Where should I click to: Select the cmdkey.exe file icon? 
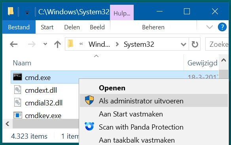pos(18,115)
